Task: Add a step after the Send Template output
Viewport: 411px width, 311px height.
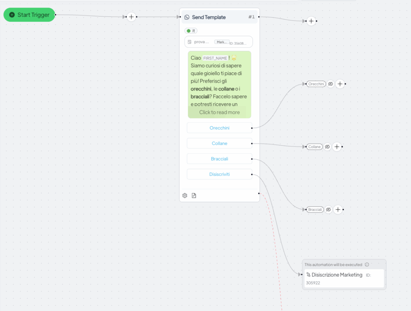Action: pos(311,21)
